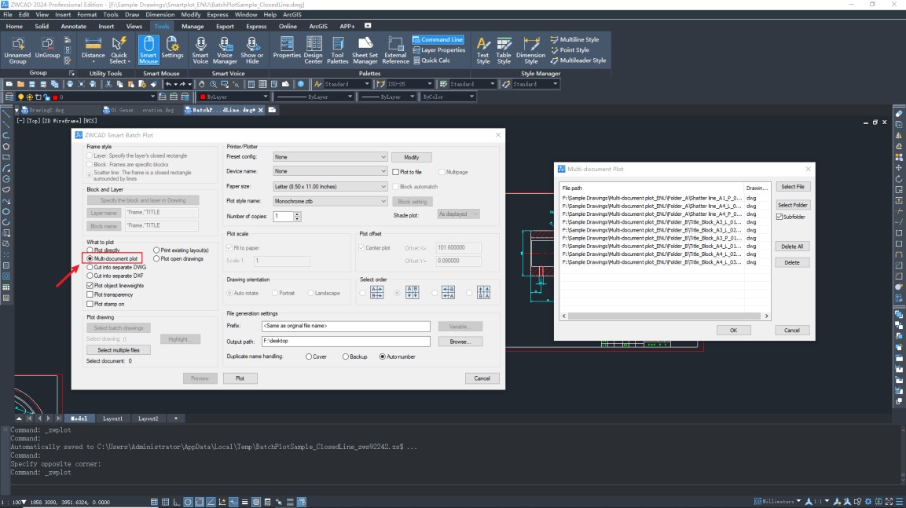
Task: Click Select multiple files button
Action: pyautogui.click(x=119, y=350)
